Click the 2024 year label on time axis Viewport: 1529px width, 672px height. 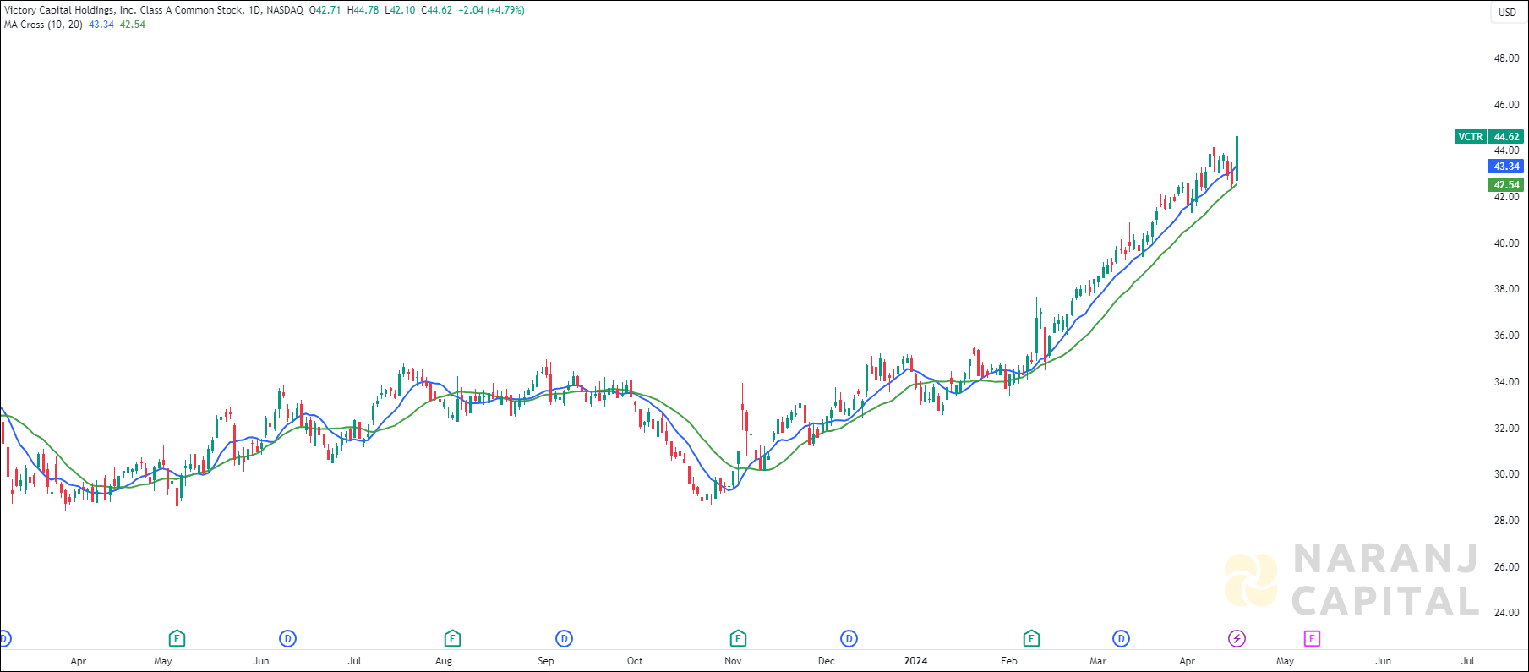pos(915,661)
